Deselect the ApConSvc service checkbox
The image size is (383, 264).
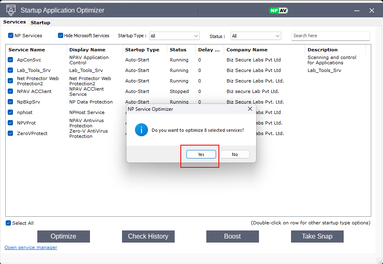(11, 60)
